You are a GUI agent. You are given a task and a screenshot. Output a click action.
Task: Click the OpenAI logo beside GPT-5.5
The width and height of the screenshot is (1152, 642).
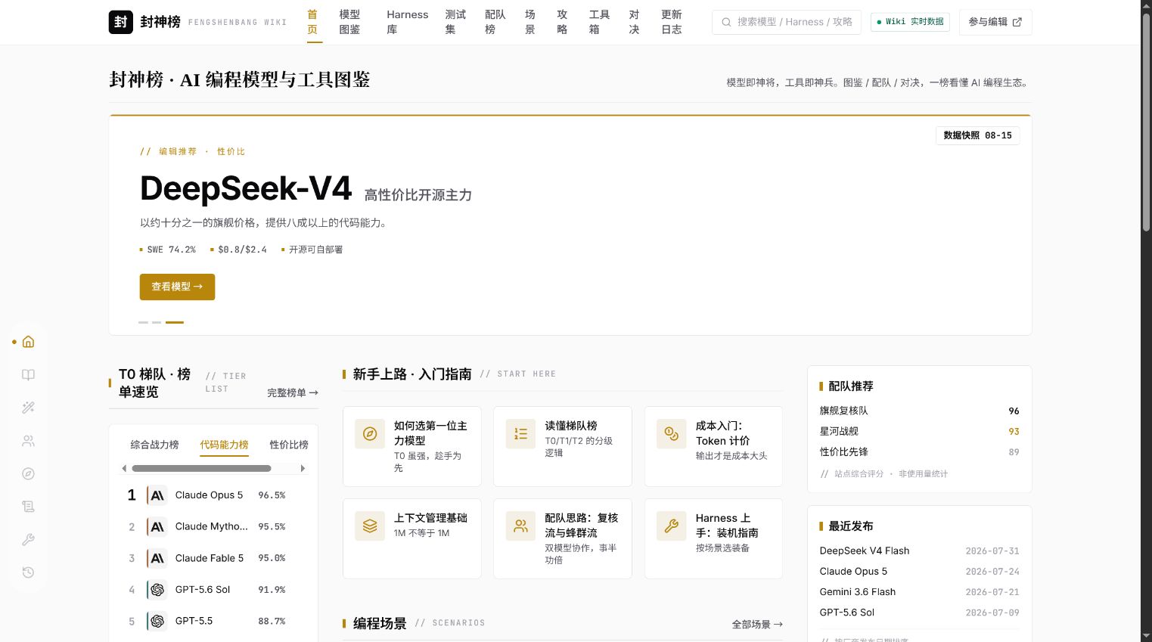[x=157, y=621]
